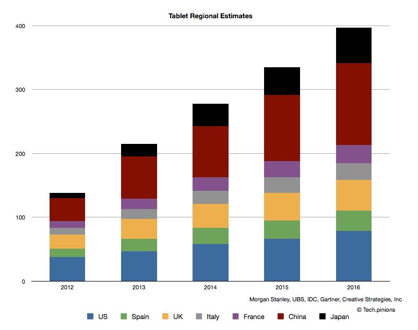The width and height of the screenshot is (418, 330).
Task: Click the "200" y-axis label
Action: click(20, 154)
